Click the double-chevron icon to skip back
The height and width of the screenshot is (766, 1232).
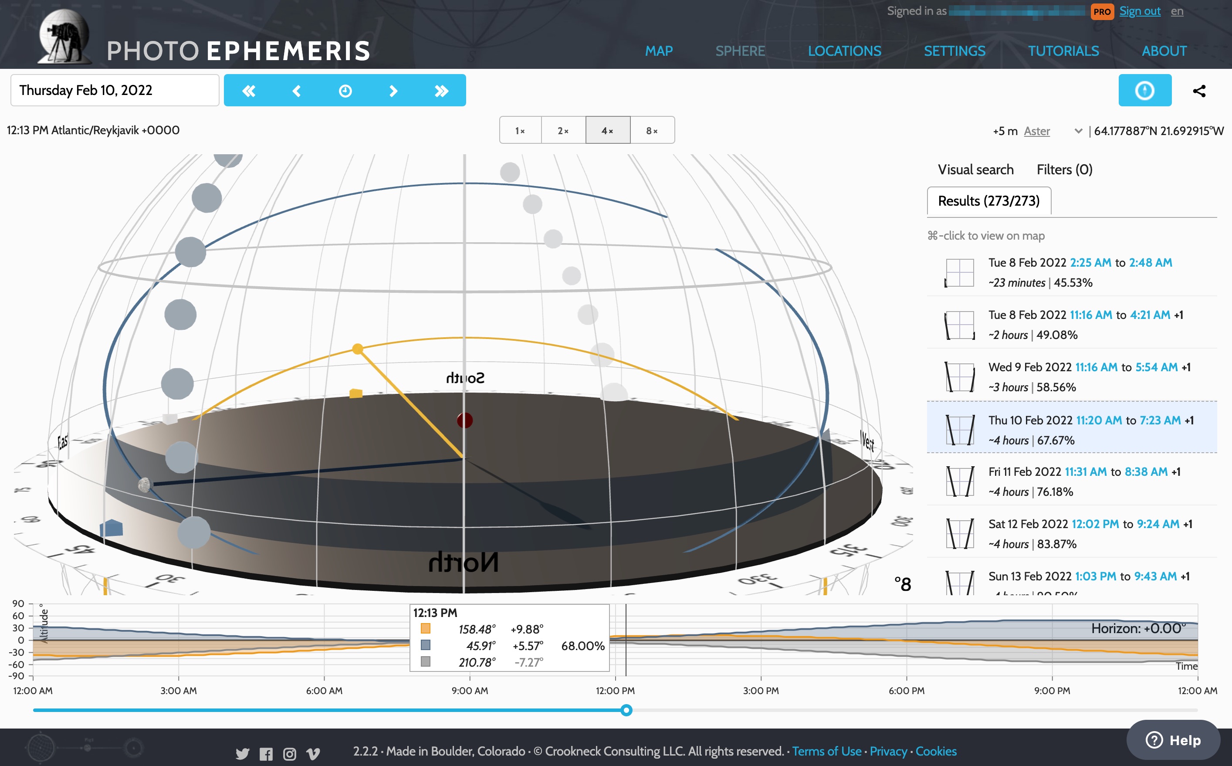pos(249,91)
